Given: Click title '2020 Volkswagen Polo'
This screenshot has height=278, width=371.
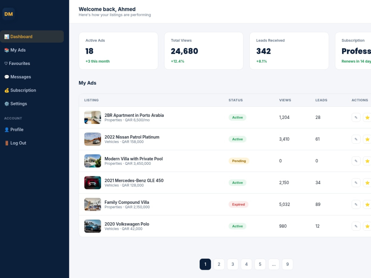Looking at the screenshot, I should (127, 224).
